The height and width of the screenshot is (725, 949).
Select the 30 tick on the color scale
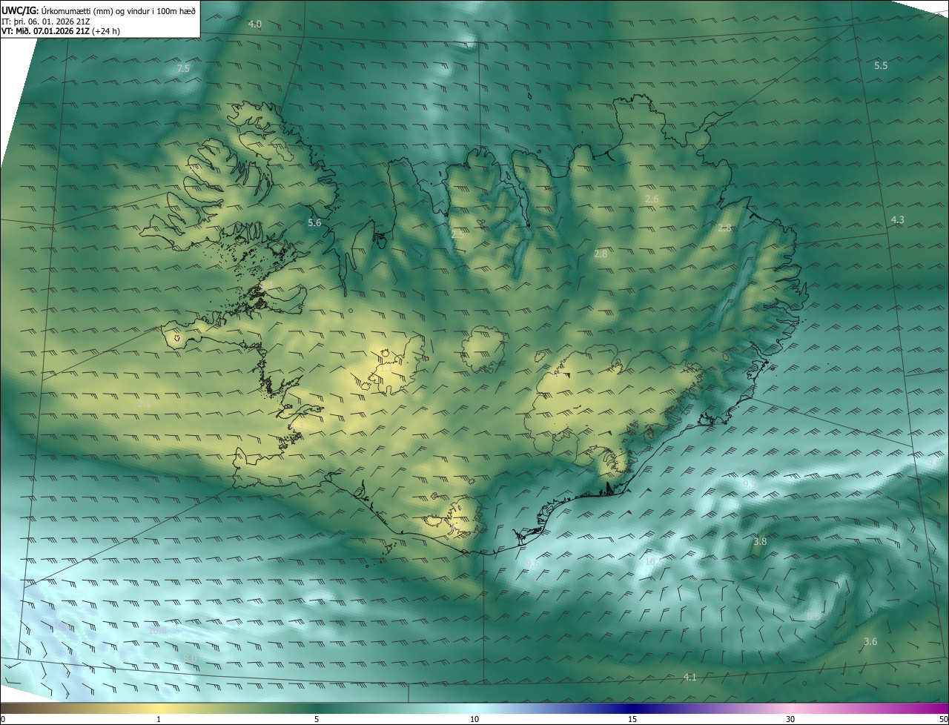790,719
